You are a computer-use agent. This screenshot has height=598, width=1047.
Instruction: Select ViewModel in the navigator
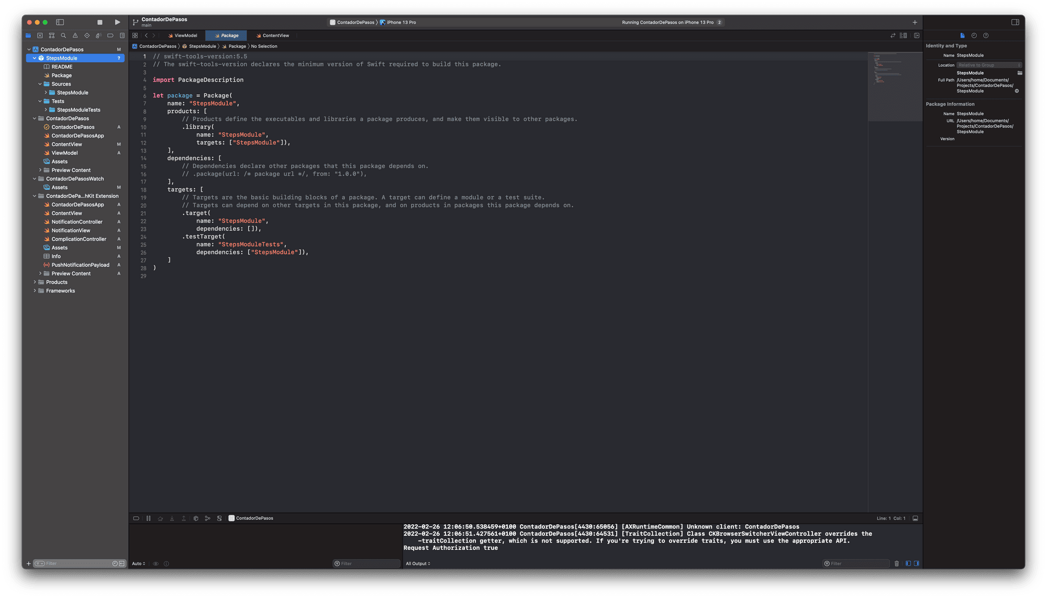(x=64, y=153)
